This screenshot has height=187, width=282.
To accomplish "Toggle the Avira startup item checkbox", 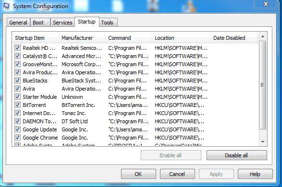I will click(17, 89).
